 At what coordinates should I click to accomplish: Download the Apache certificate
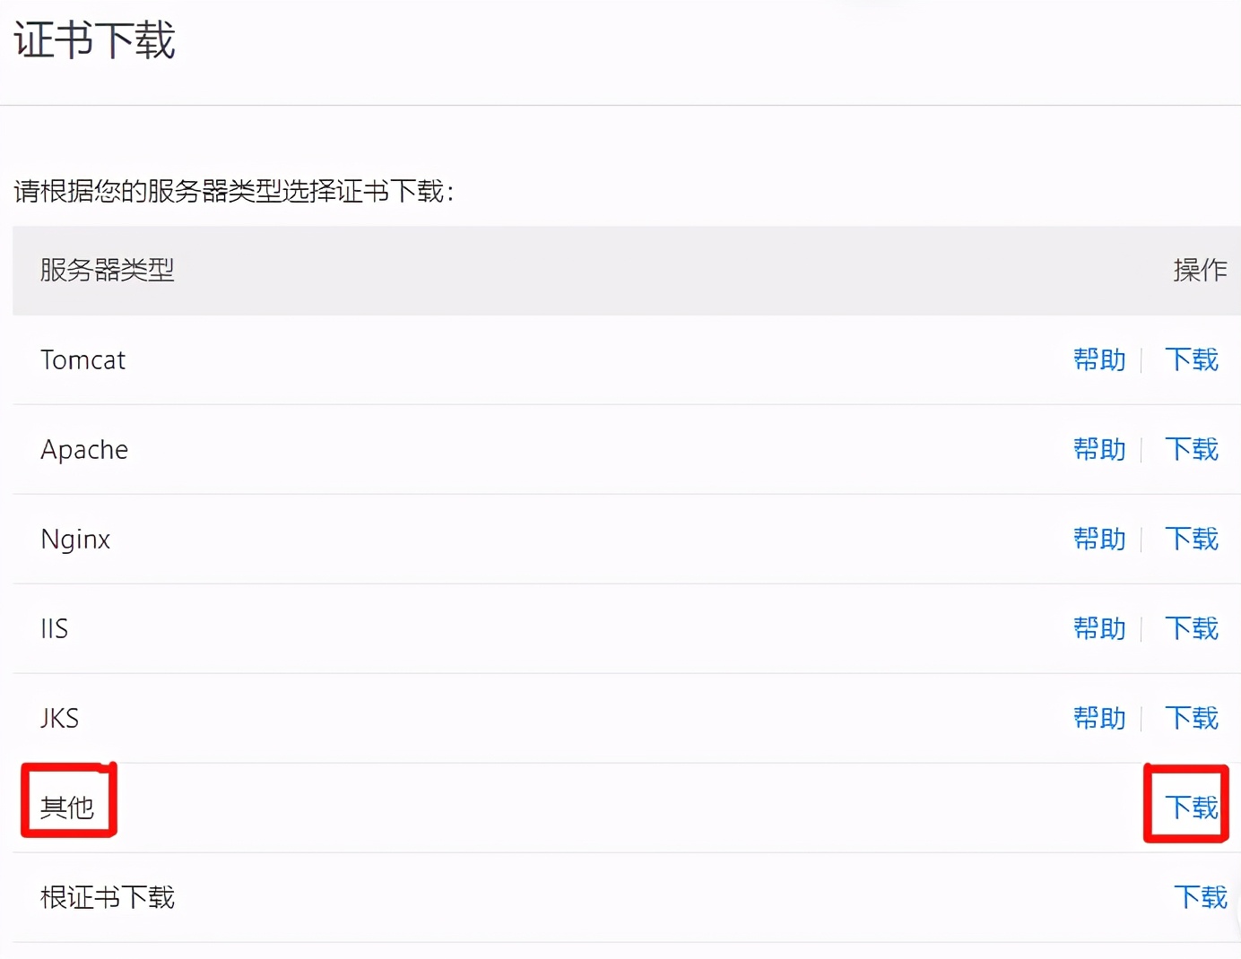tap(1192, 449)
